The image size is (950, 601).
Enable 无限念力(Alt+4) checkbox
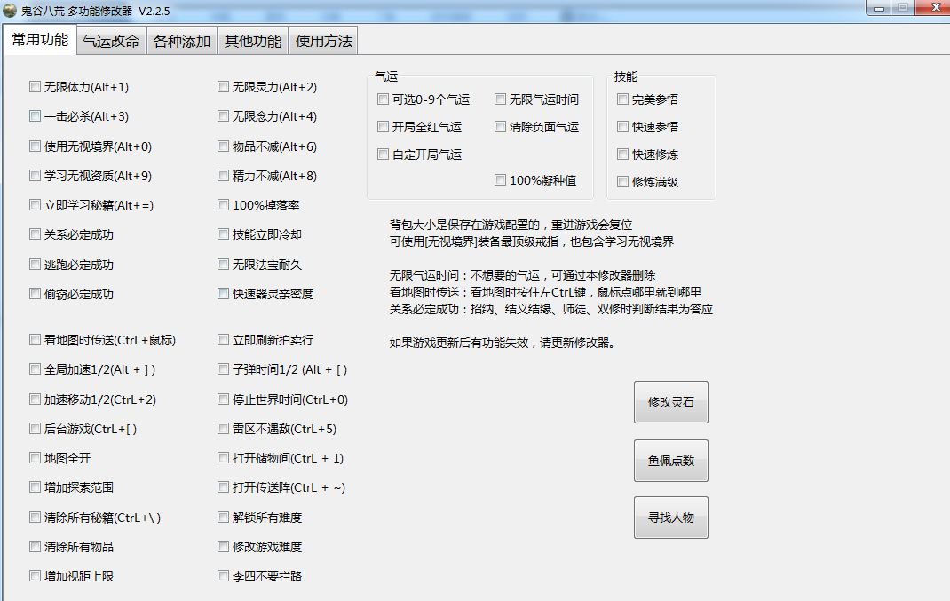coord(224,115)
